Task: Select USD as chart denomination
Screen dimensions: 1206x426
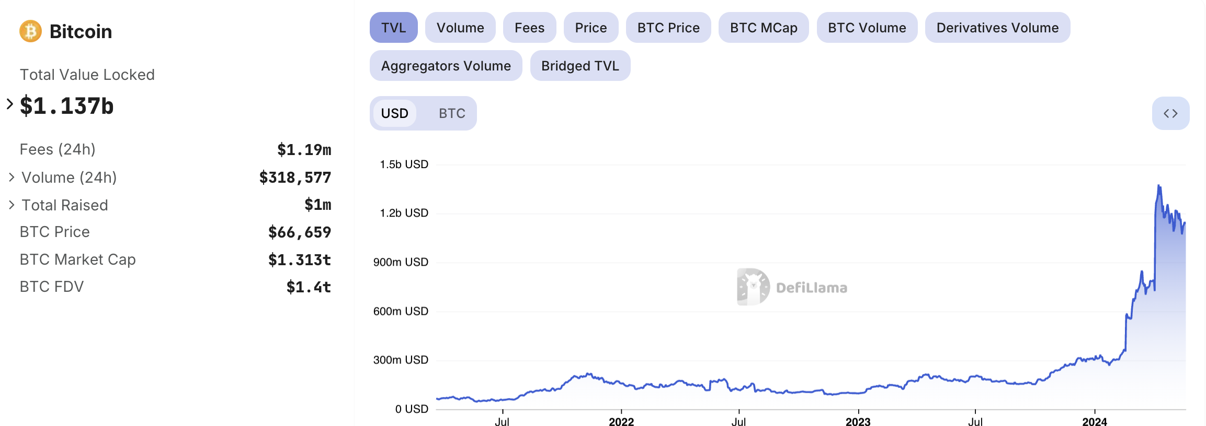Action: [395, 113]
